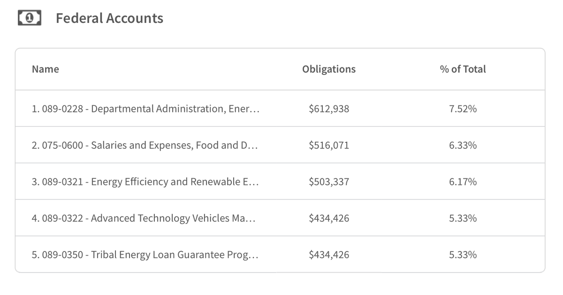Click the $516,071 obligations value
This screenshot has width=563, height=295.
pos(329,146)
